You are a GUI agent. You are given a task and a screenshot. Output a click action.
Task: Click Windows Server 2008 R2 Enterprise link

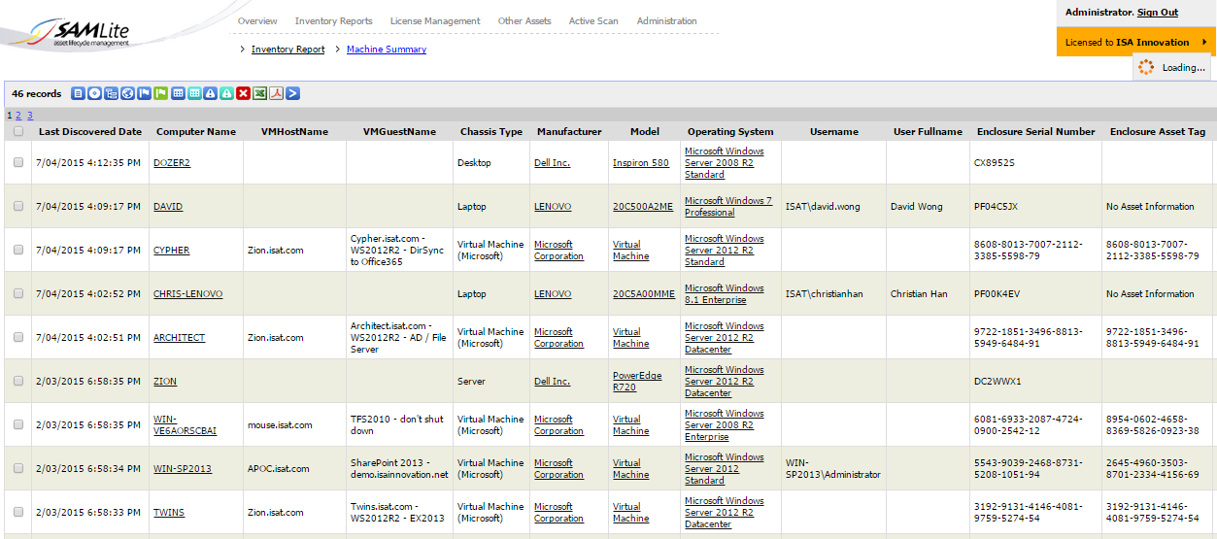(x=725, y=425)
